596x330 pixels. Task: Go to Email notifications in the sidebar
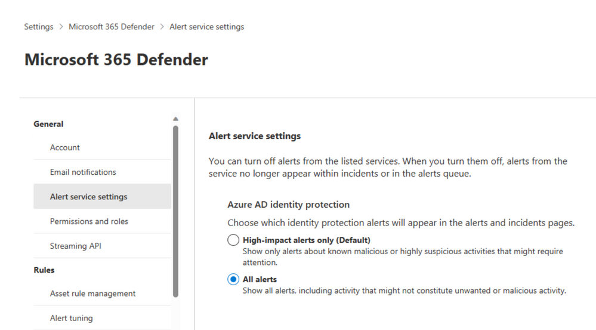tap(83, 172)
